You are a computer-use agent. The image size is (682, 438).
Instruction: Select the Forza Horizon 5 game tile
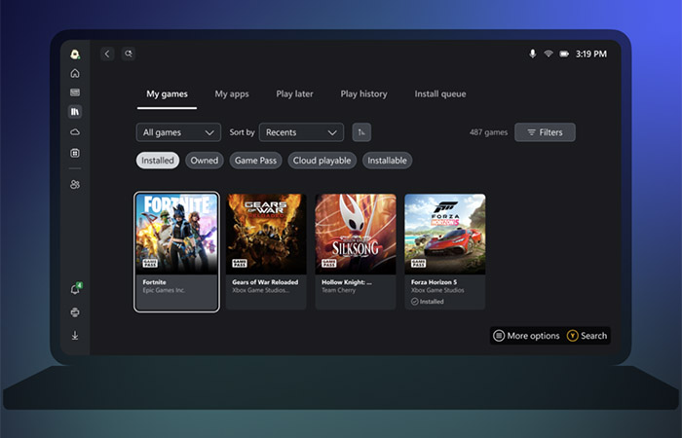(x=444, y=250)
